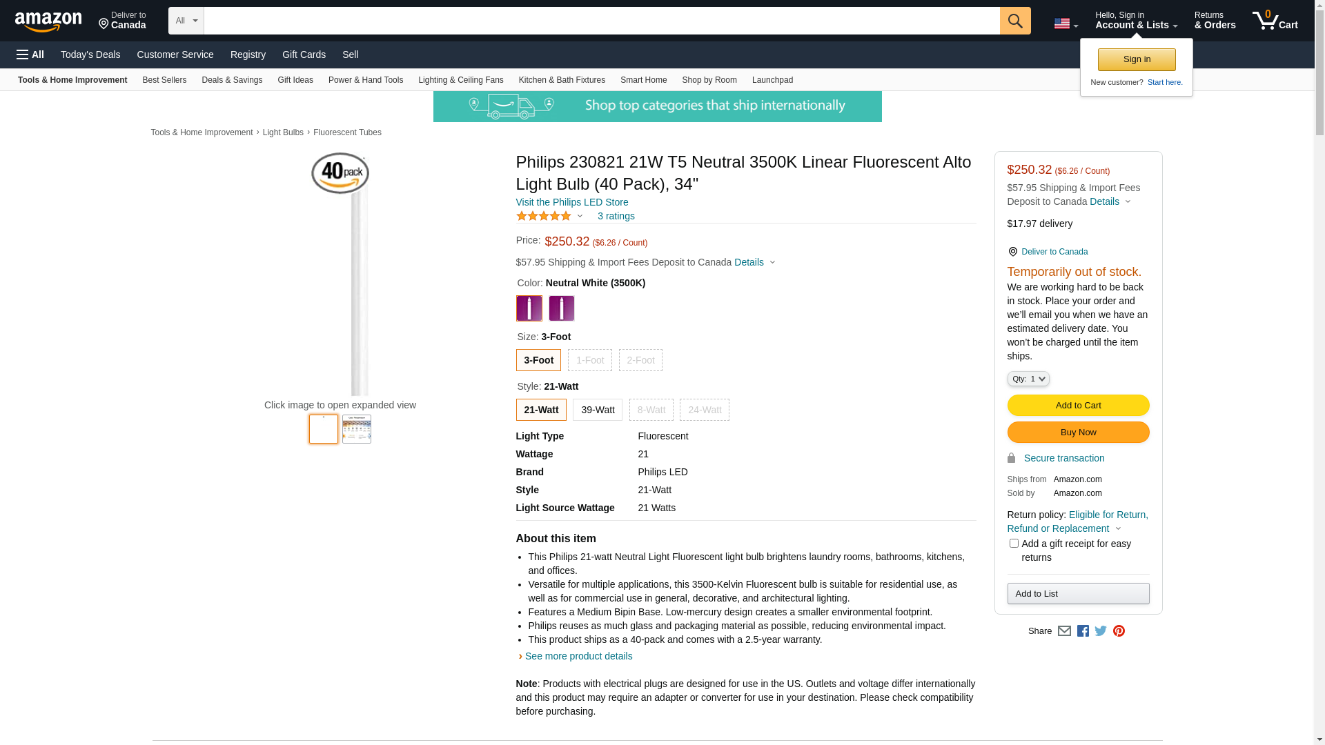Open Today's Deals menu item
Viewport: 1325px width, 745px height.
[x=90, y=54]
